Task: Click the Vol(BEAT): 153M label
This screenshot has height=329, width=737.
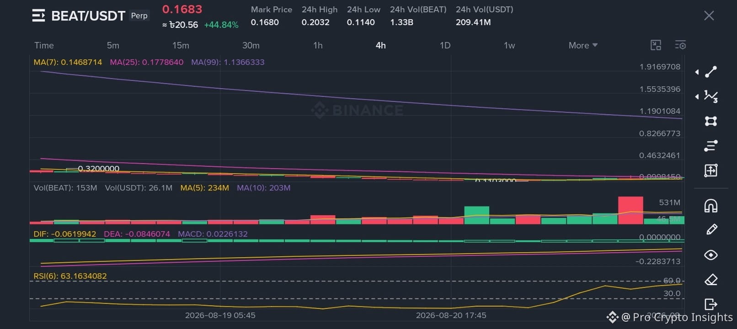Action: point(65,188)
